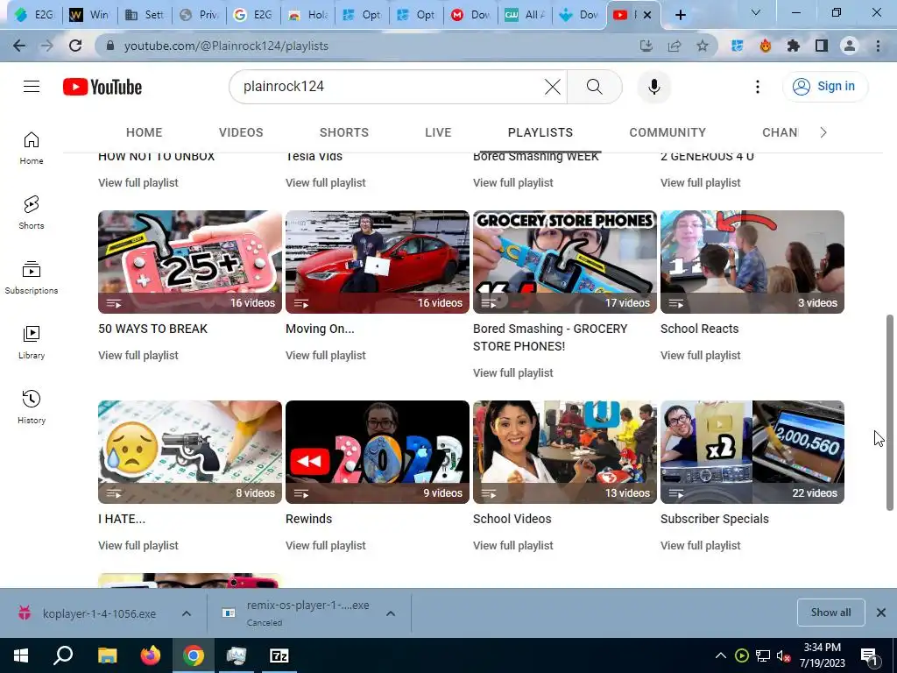Clear the search box with the X
The height and width of the screenshot is (673, 897).
coord(553,87)
